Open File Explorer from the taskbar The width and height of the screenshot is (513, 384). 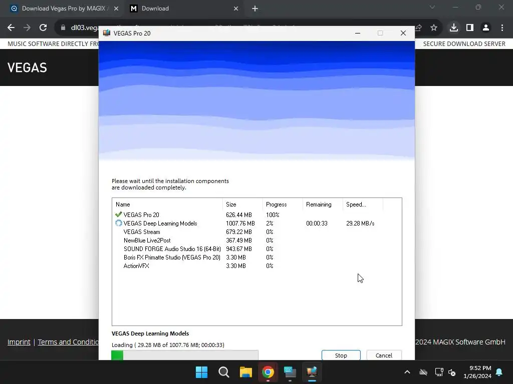point(245,372)
